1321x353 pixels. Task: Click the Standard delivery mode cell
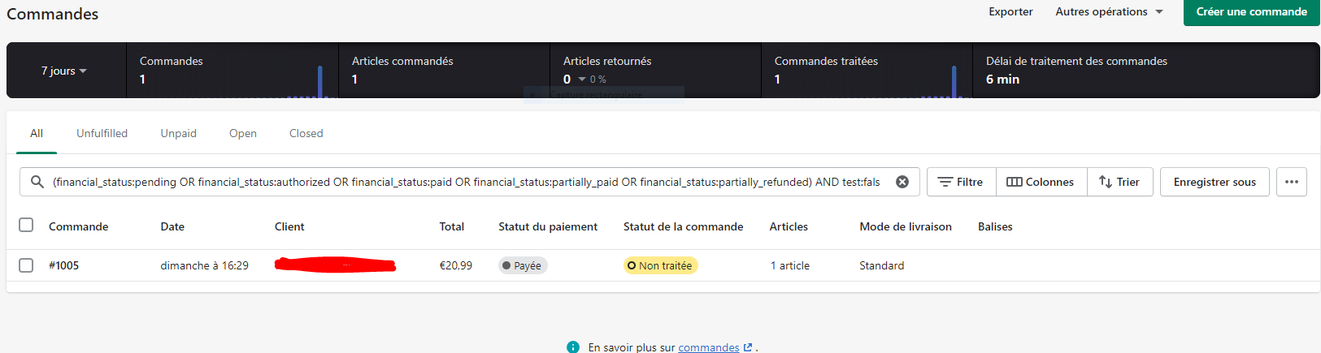point(881,265)
